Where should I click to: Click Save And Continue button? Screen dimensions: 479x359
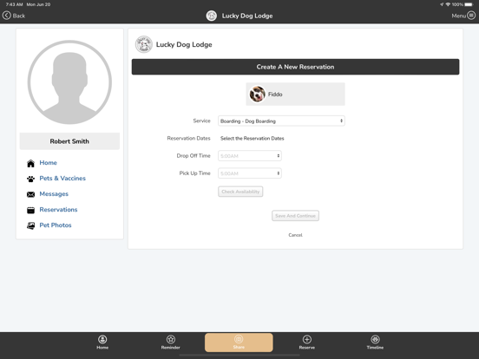[295, 216]
